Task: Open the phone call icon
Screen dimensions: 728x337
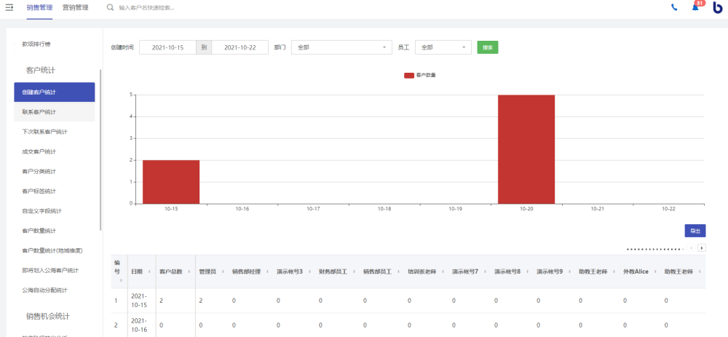Action: 674,7
